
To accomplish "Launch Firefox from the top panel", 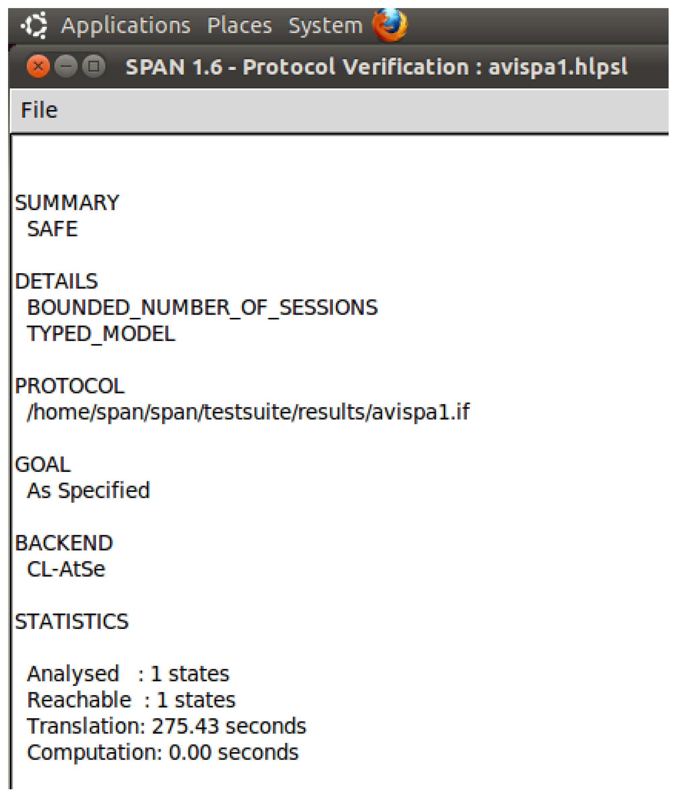I will point(390,25).
